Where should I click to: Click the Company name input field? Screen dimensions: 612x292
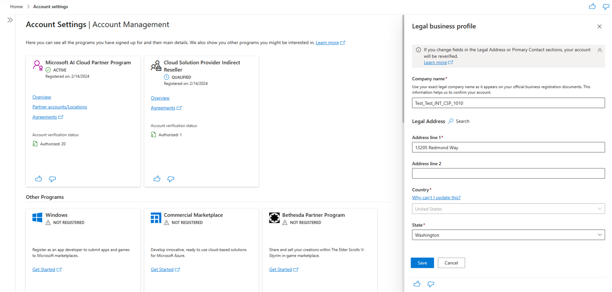[x=508, y=103]
